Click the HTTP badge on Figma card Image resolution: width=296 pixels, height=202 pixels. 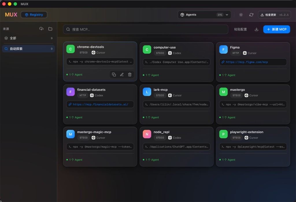pos(236,53)
